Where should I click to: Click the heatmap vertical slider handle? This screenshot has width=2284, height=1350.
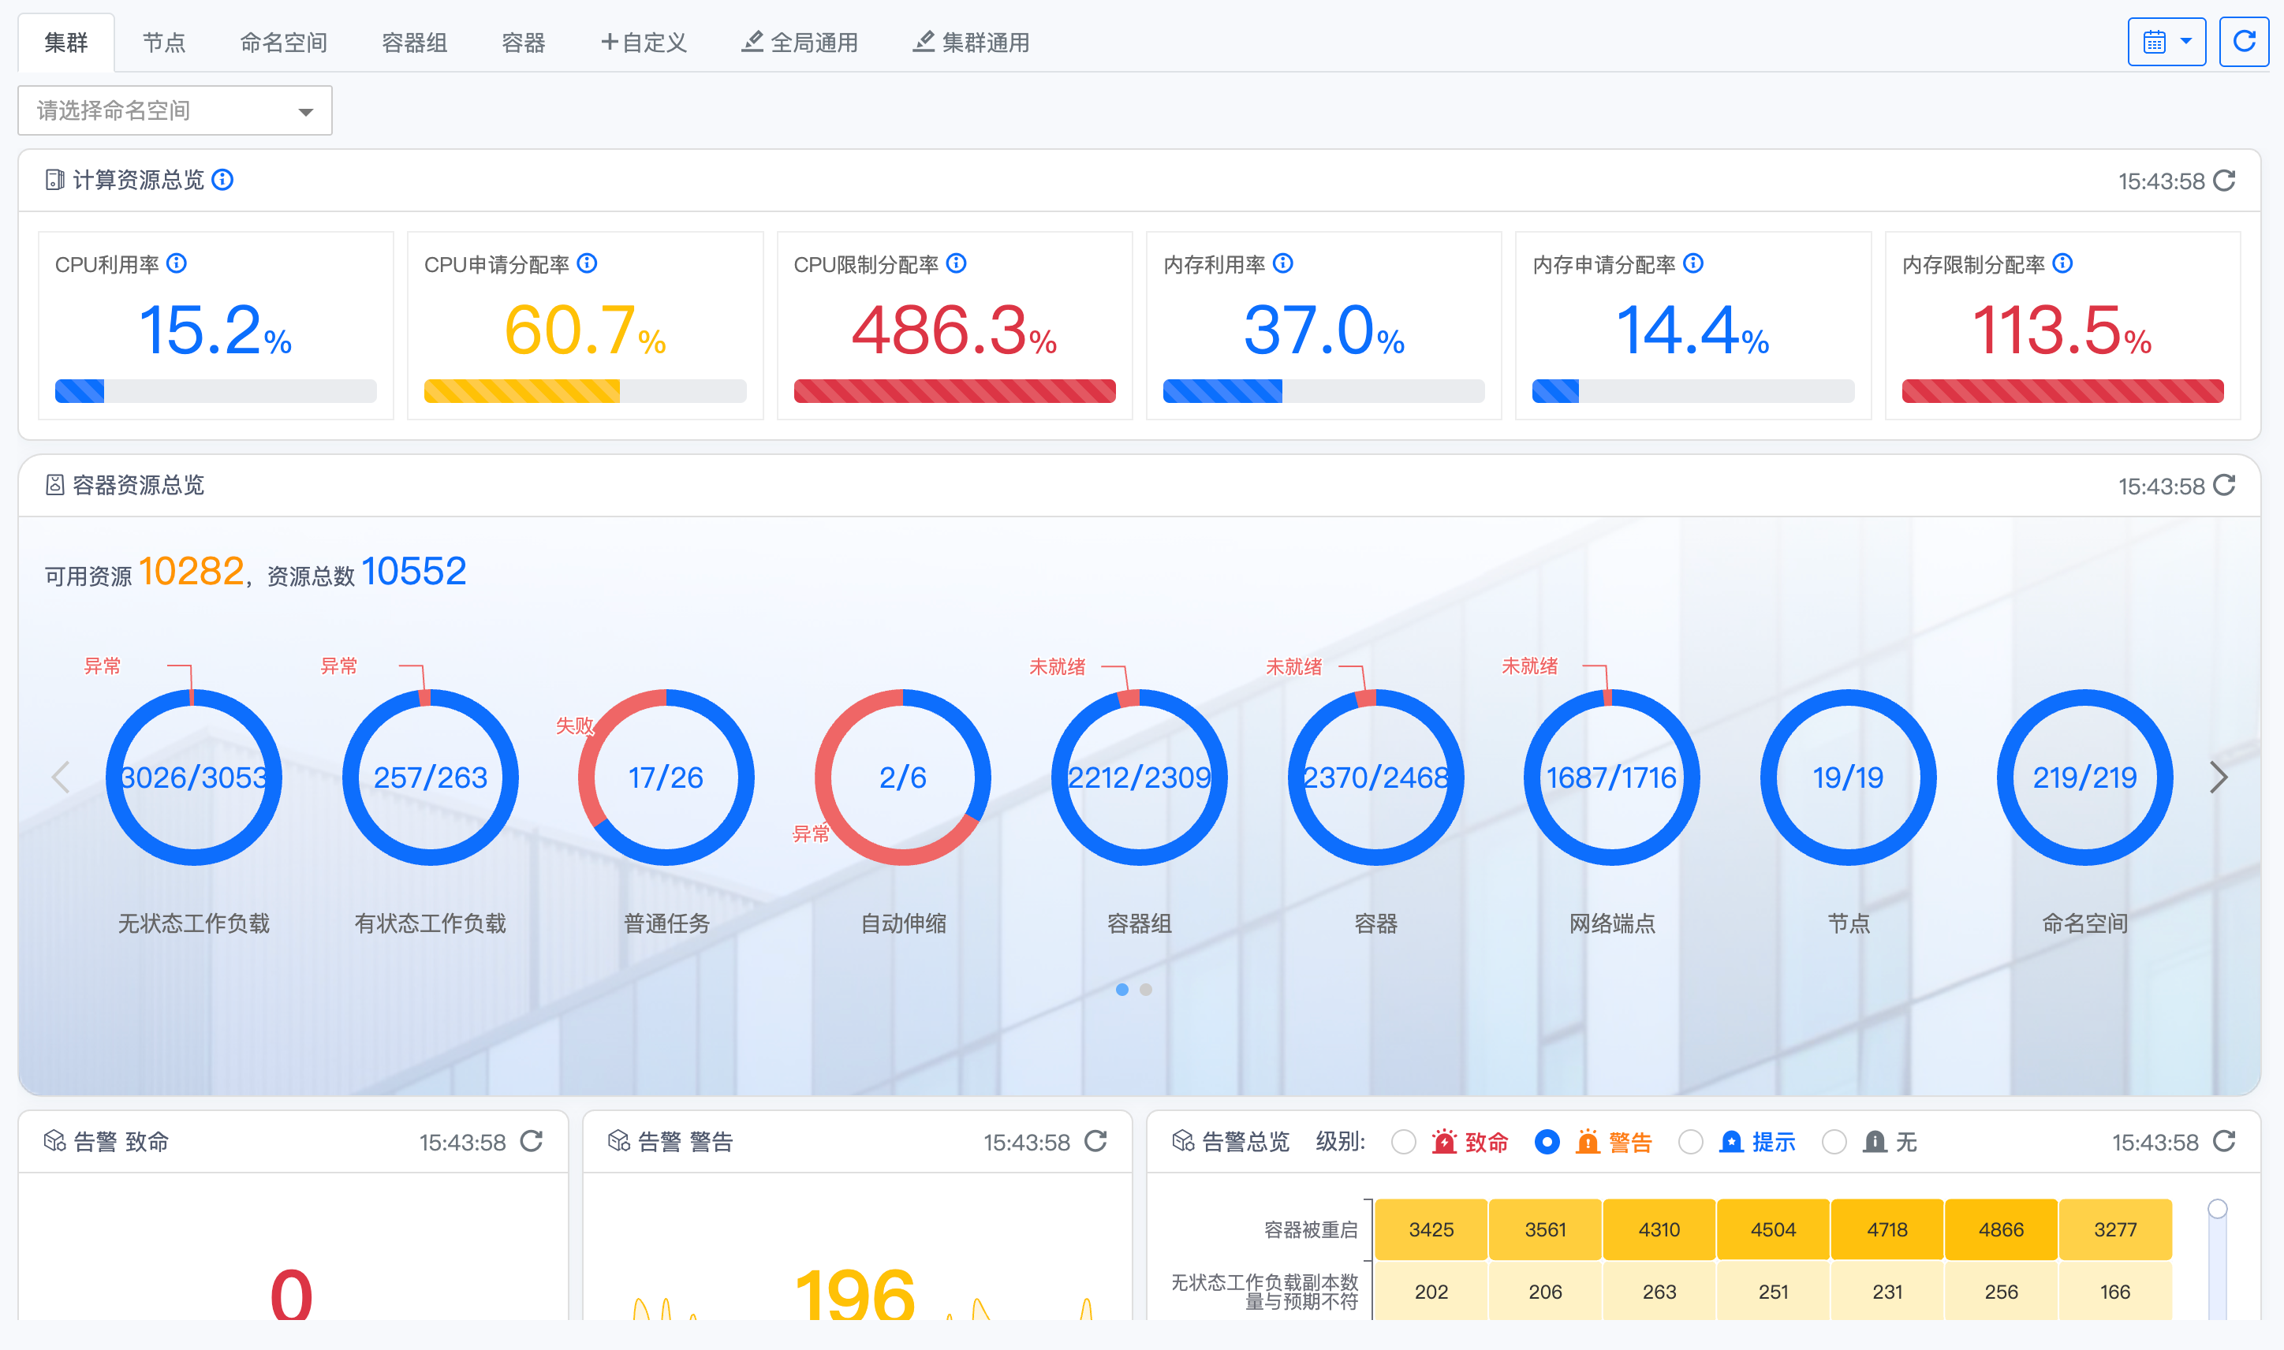tap(2218, 1208)
